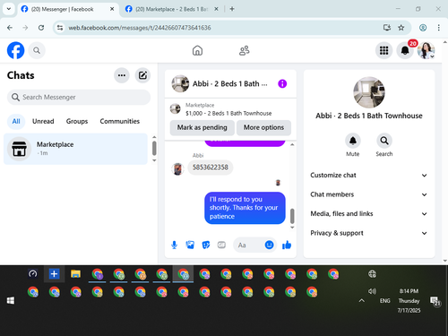Open the volume speaker tray icon
448x336 pixels.
tap(372, 291)
